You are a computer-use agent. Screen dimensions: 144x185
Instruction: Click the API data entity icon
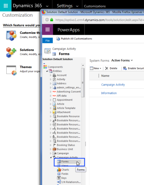pyautogui.click(x=54, y=95)
